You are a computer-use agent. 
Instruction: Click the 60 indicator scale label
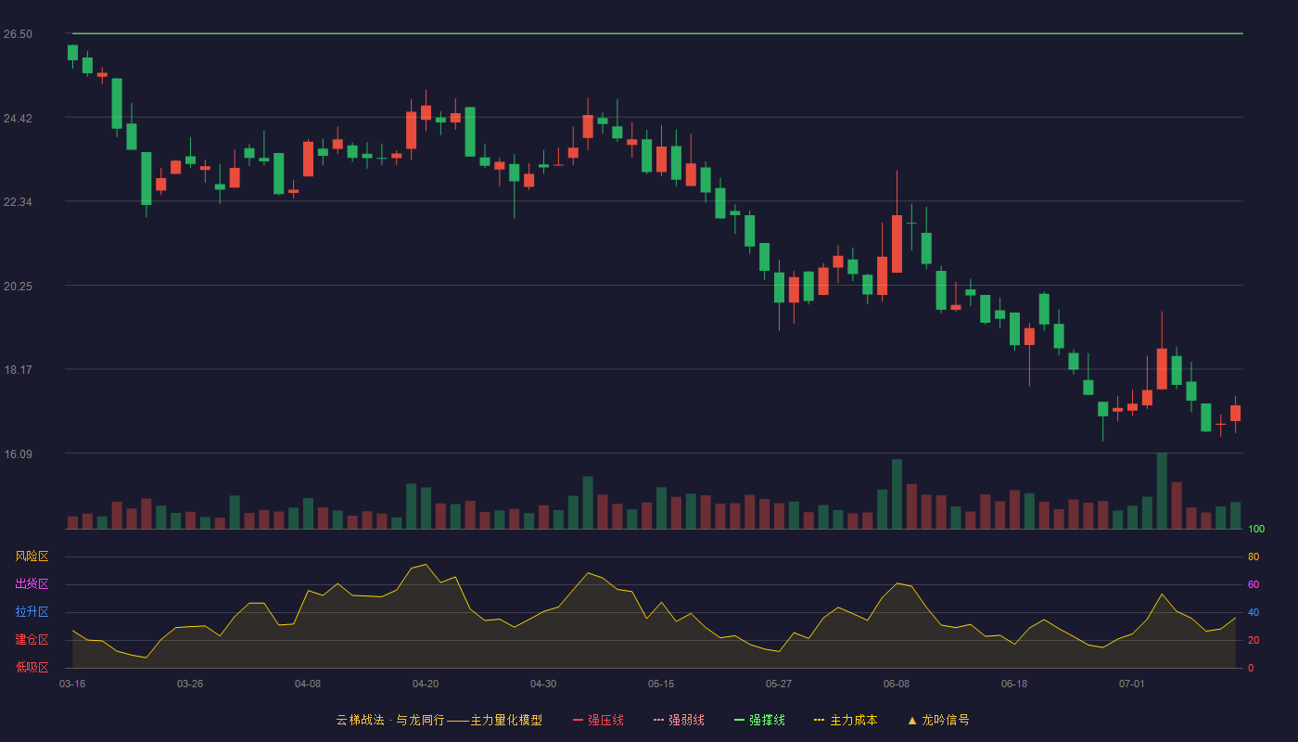tap(1253, 585)
